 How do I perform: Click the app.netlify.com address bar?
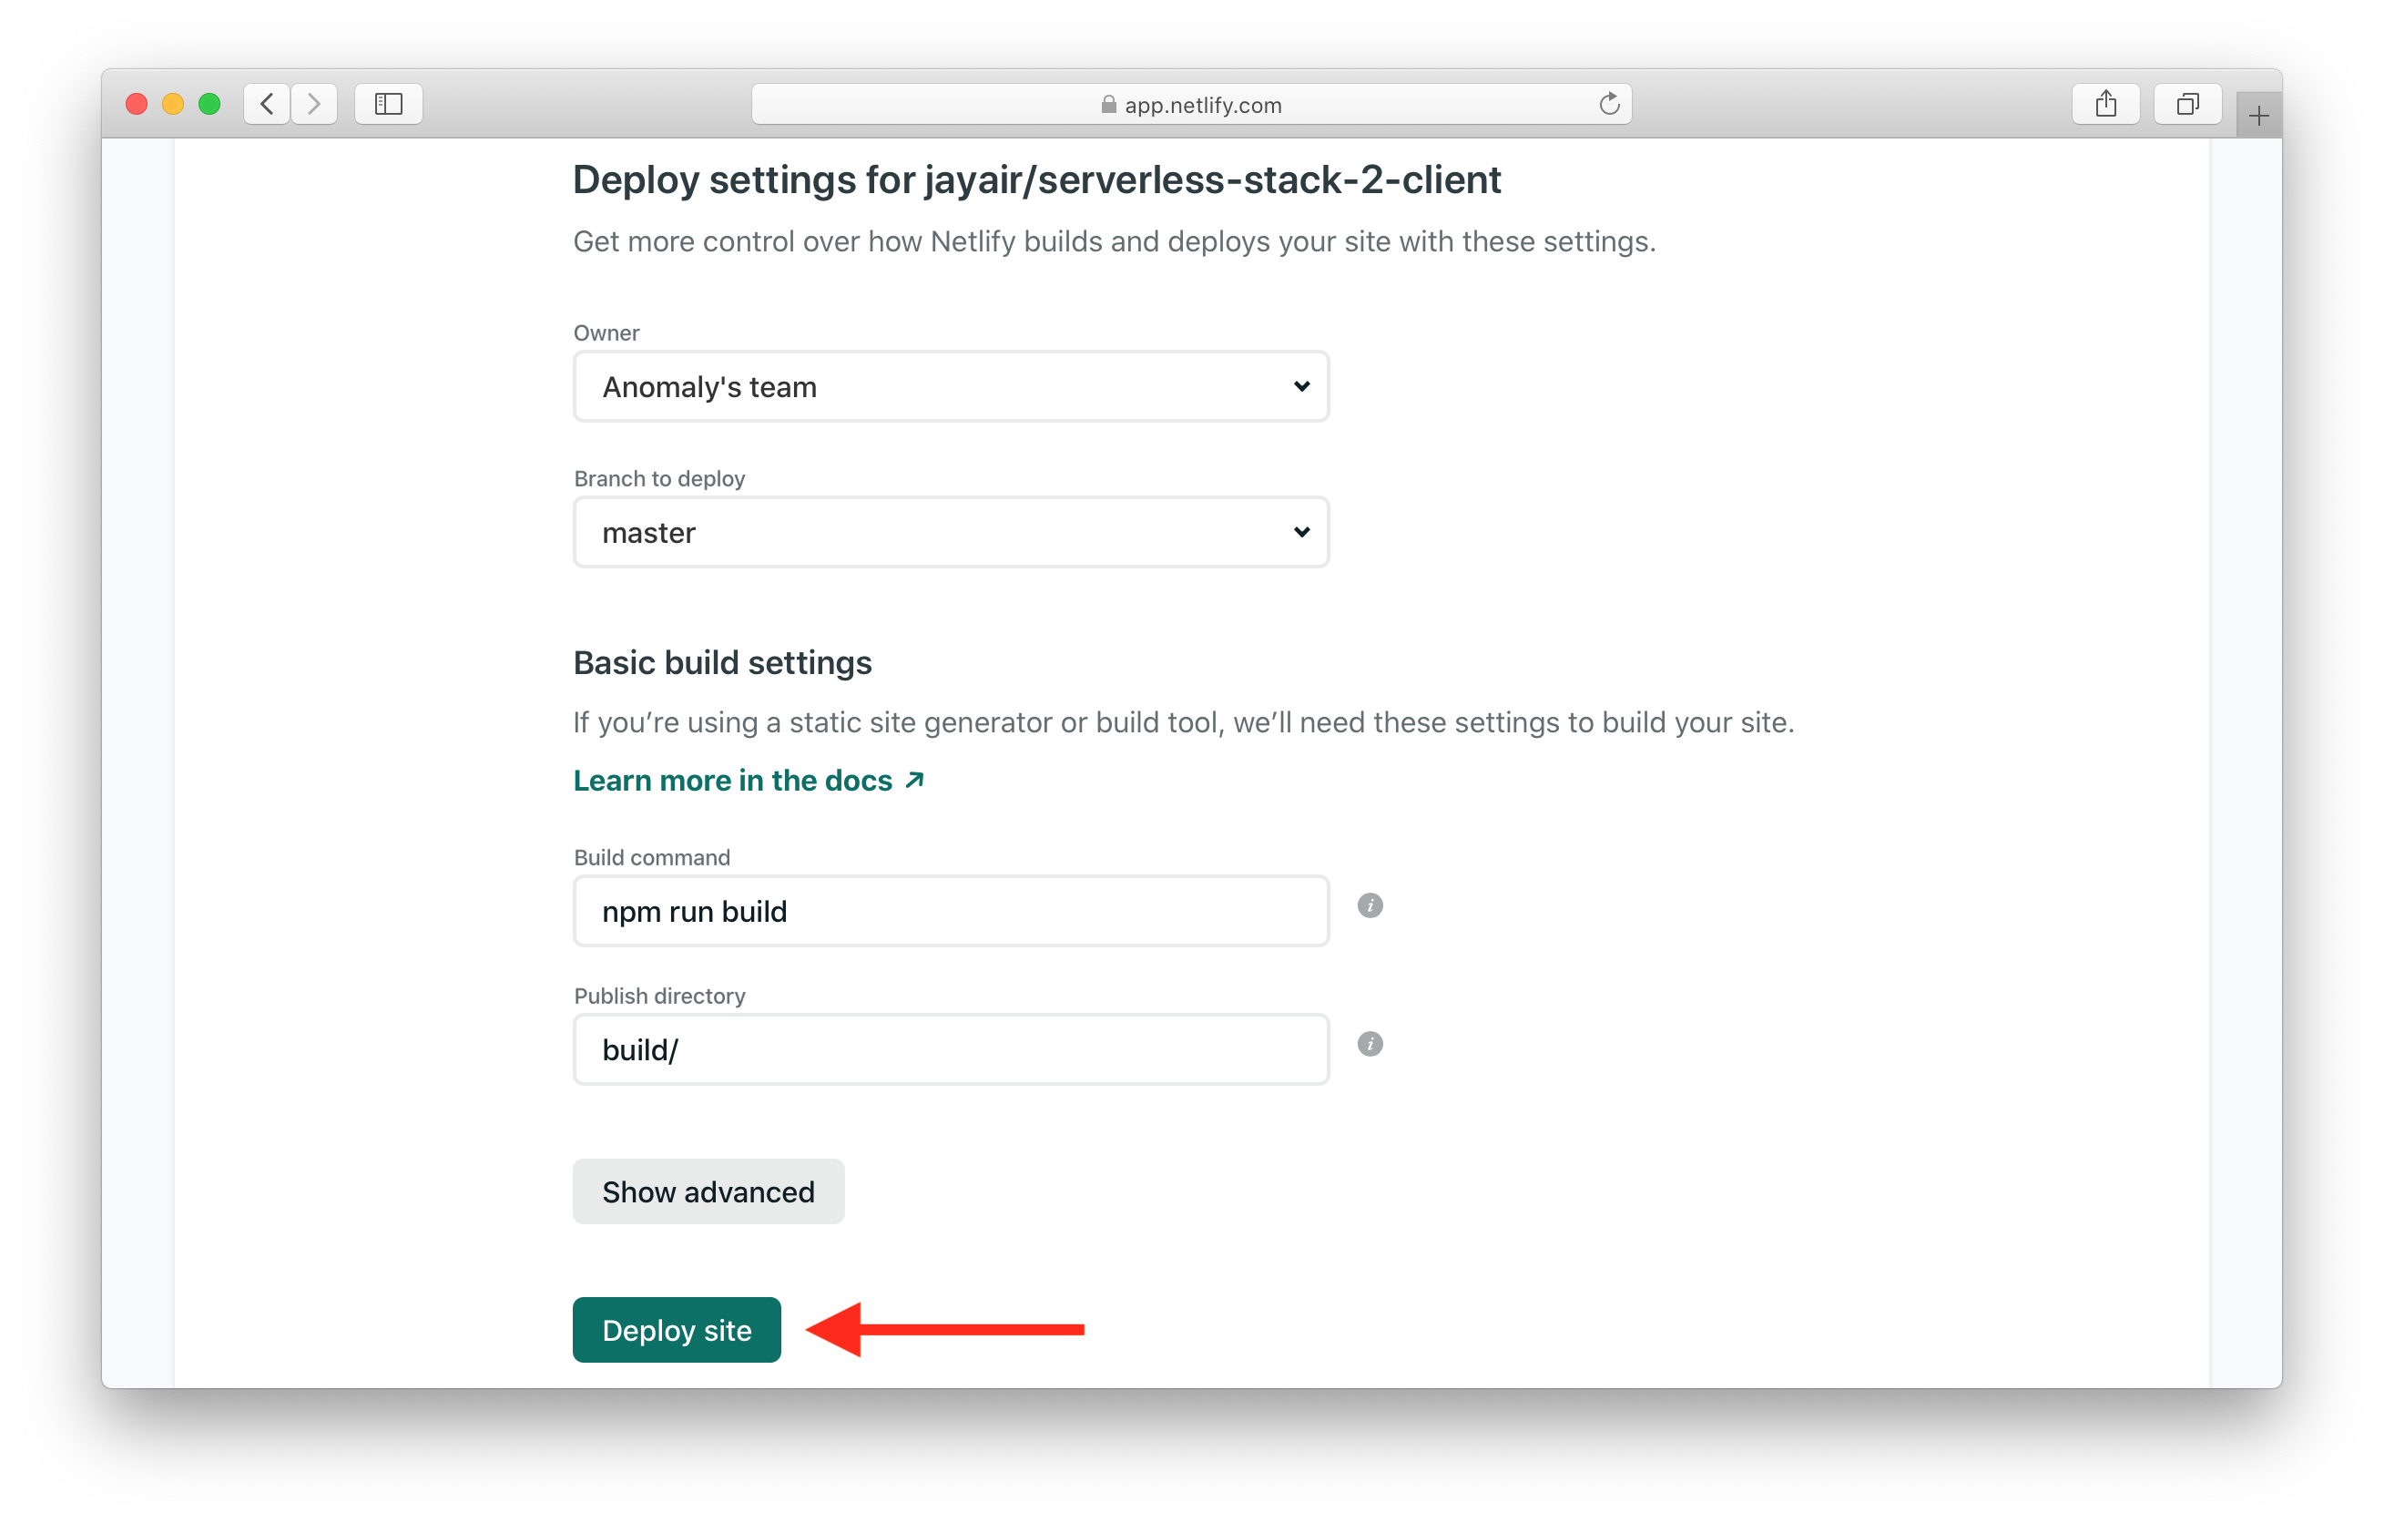(1191, 104)
